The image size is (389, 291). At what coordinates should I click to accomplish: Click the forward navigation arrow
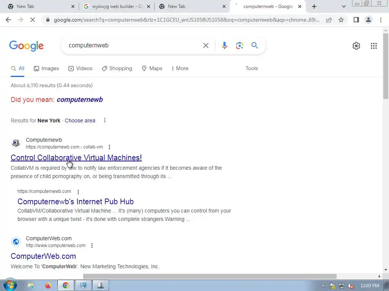[21, 20]
